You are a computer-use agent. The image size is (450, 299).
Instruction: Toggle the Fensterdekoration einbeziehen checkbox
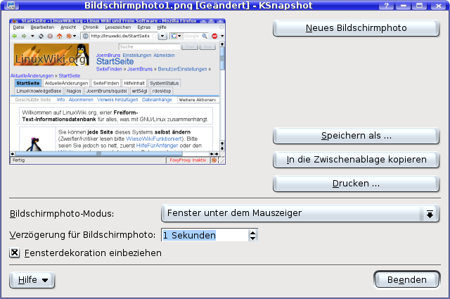(x=15, y=253)
